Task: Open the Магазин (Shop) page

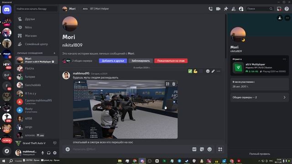Action: (36, 36)
